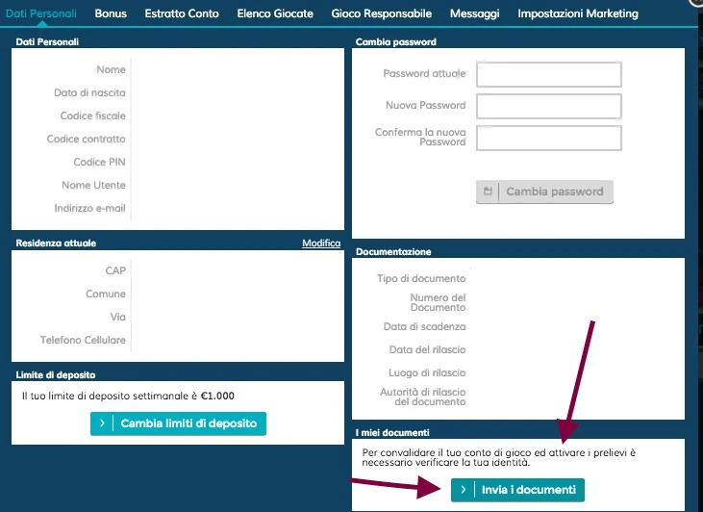Click the Cambia password button label
The image size is (703, 512).
coord(555,192)
